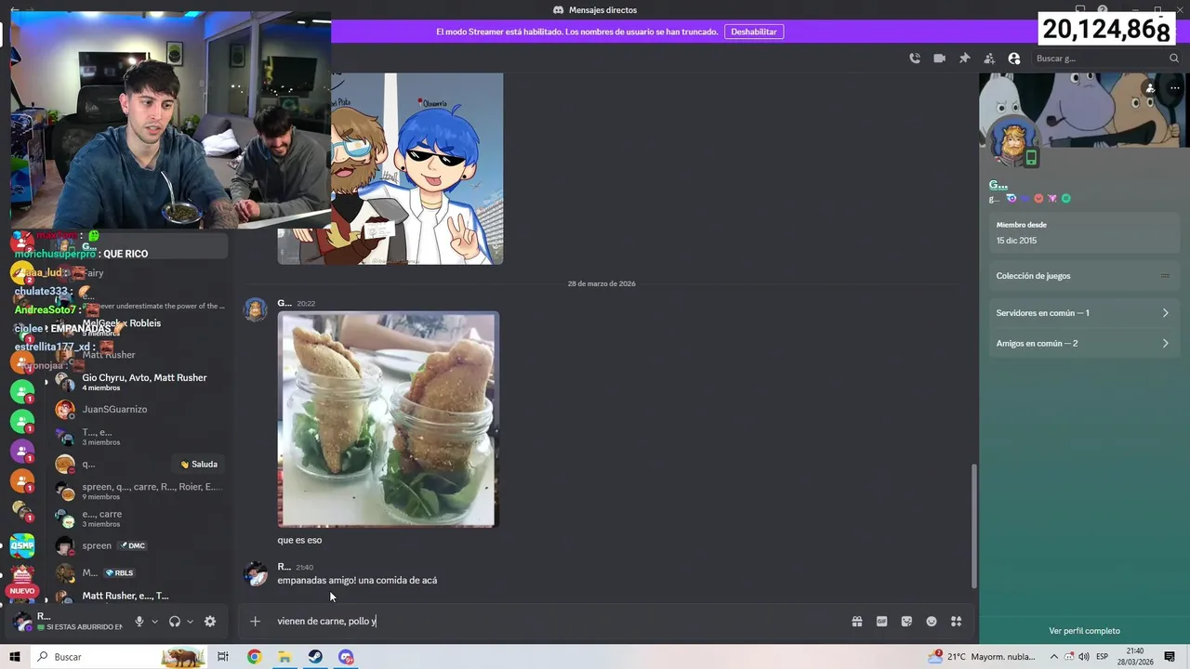This screenshot has width=1190, height=669.
Task: Click the ESP language indicator
Action: click(1103, 657)
